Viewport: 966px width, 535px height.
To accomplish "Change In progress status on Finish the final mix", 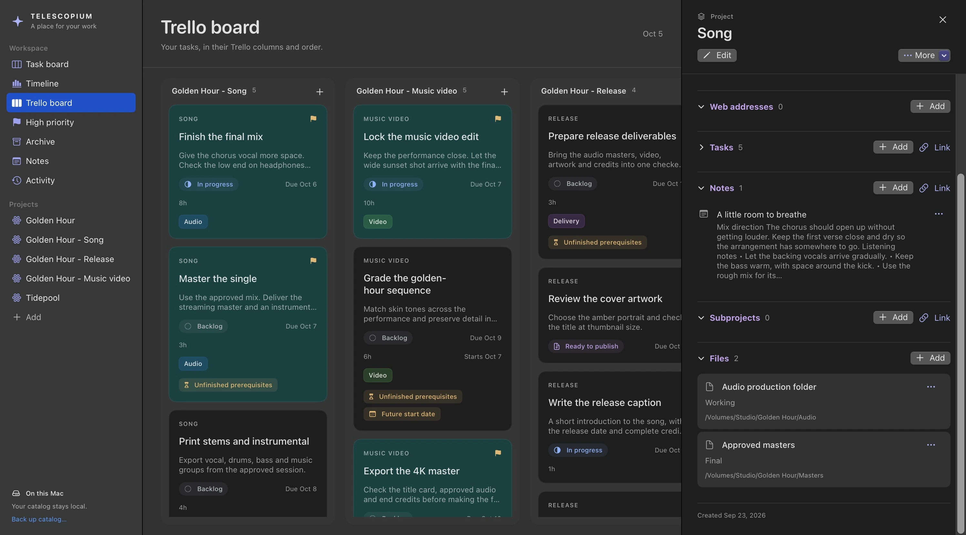I will pyautogui.click(x=209, y=184).
